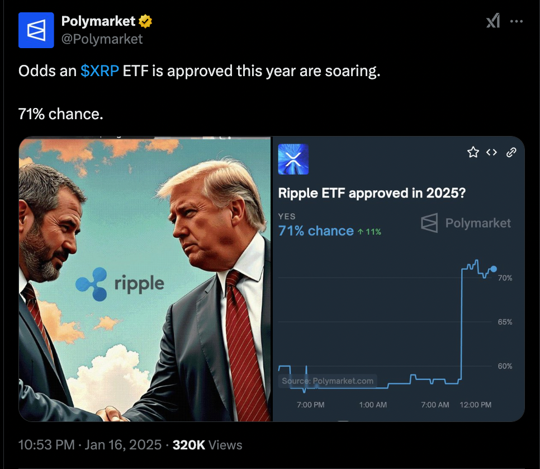
Task: Click "Ripple ETF approved in 2025?" title
Action: tap(372, 193)
